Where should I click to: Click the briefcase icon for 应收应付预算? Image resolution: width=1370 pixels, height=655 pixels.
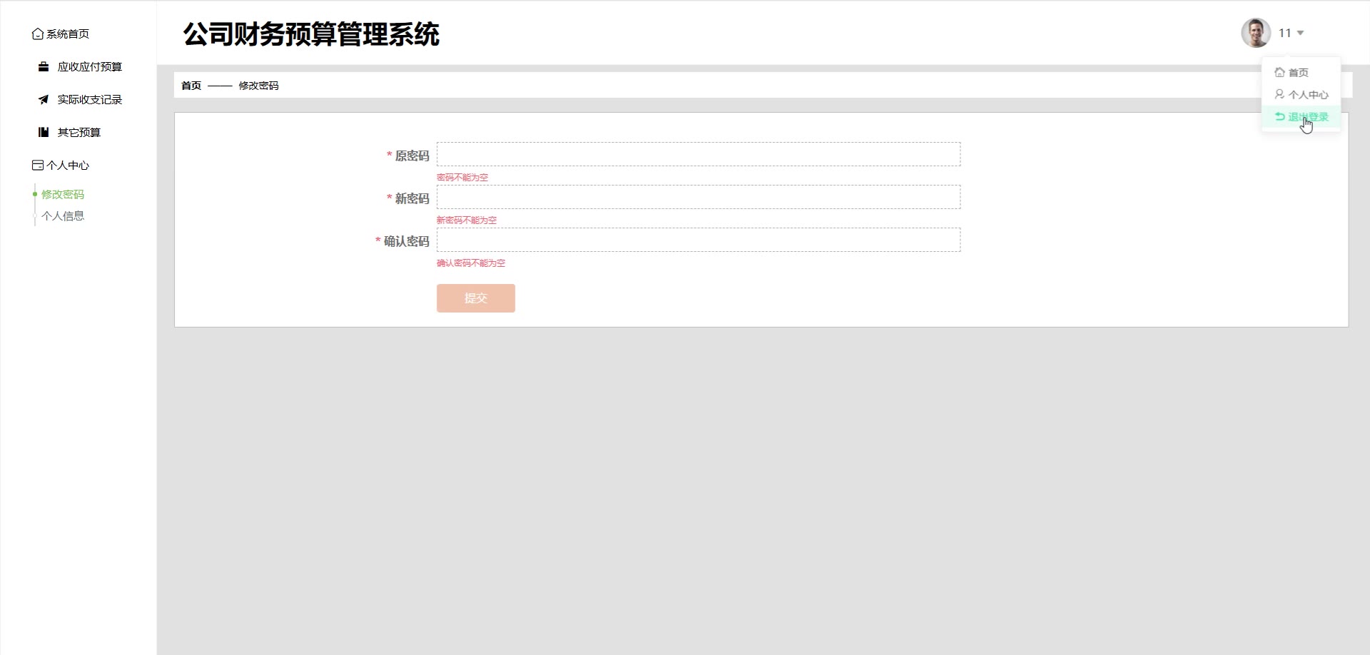pyautogui.click(x=44, y=66)
